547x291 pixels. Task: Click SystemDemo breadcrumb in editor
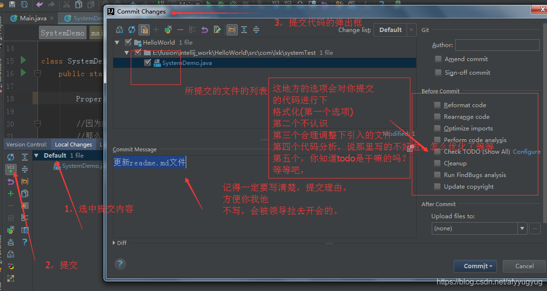tap(62, 32)
